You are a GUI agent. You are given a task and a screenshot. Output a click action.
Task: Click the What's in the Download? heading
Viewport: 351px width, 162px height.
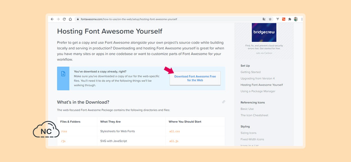coord(83,102)
